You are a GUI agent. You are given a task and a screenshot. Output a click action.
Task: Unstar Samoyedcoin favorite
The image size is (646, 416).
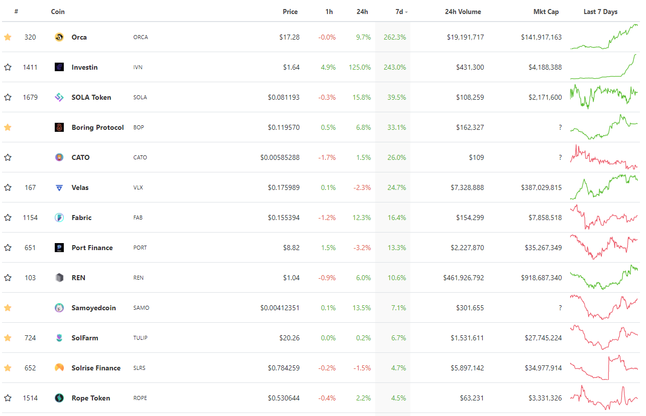[8, 308]
